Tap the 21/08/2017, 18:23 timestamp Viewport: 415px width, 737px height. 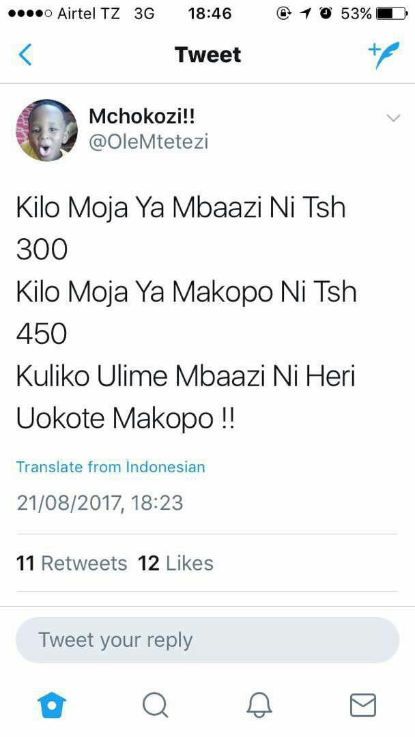100,503
